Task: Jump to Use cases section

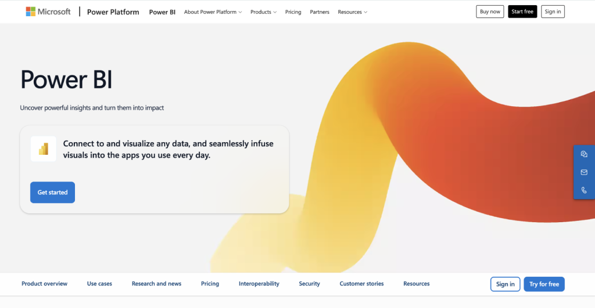Action: coord(99,284)
